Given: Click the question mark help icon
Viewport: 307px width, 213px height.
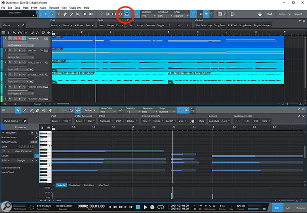Looking at the screenshot, I should (101, 14).
